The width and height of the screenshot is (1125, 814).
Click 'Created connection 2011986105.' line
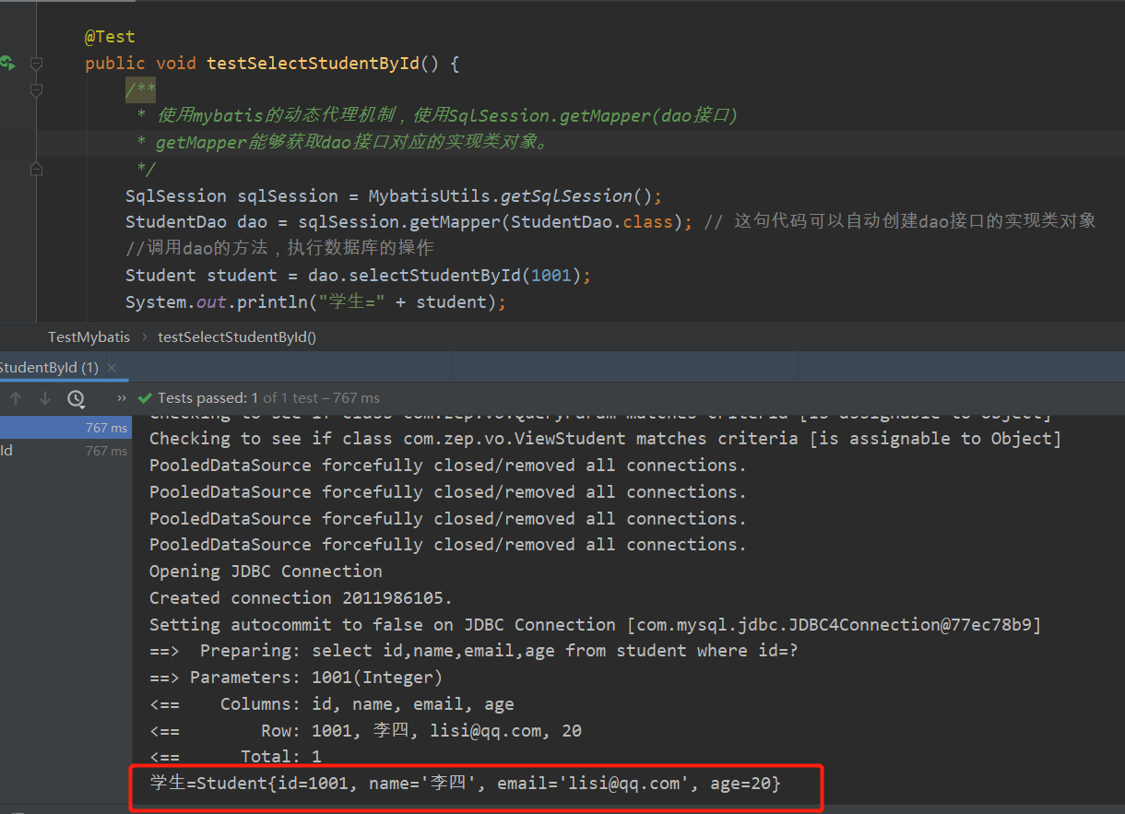[302, 598]
